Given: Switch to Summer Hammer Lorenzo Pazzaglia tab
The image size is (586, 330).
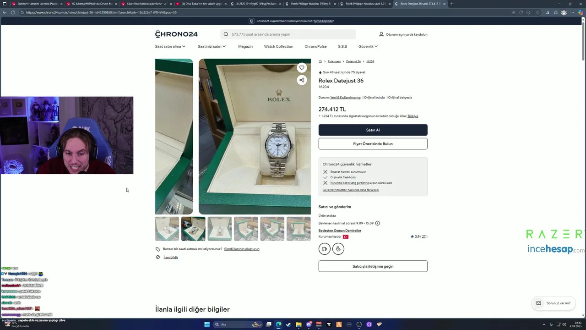Looking at the screenshot, I should click(37, 4).
